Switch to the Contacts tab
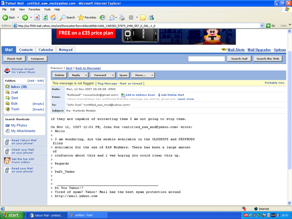The height and width of the screenshot is (219, 292). click(26, 50)
